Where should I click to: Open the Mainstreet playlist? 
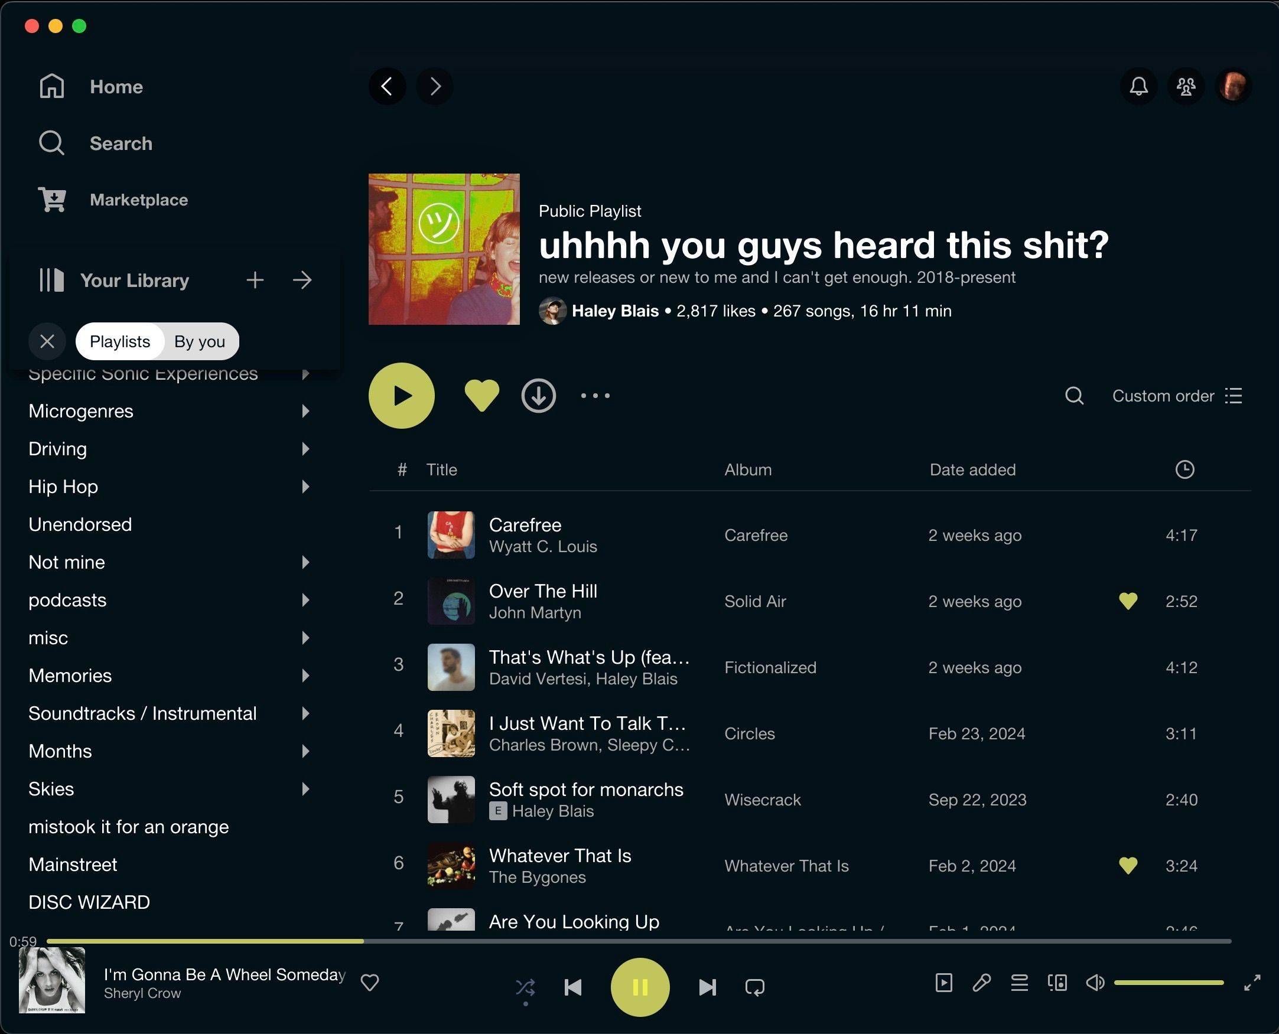[x=73, y=865]
